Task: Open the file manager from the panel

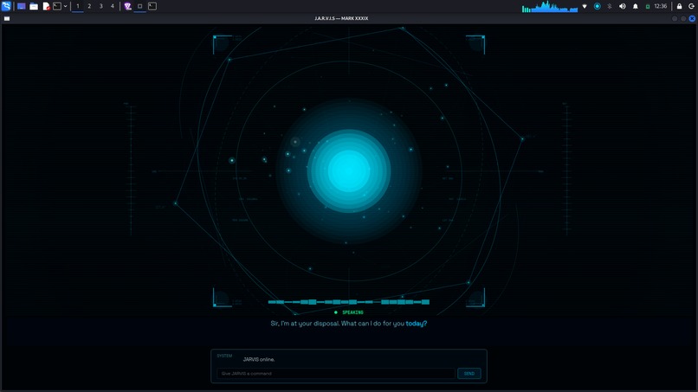Action: pos(34,6)
